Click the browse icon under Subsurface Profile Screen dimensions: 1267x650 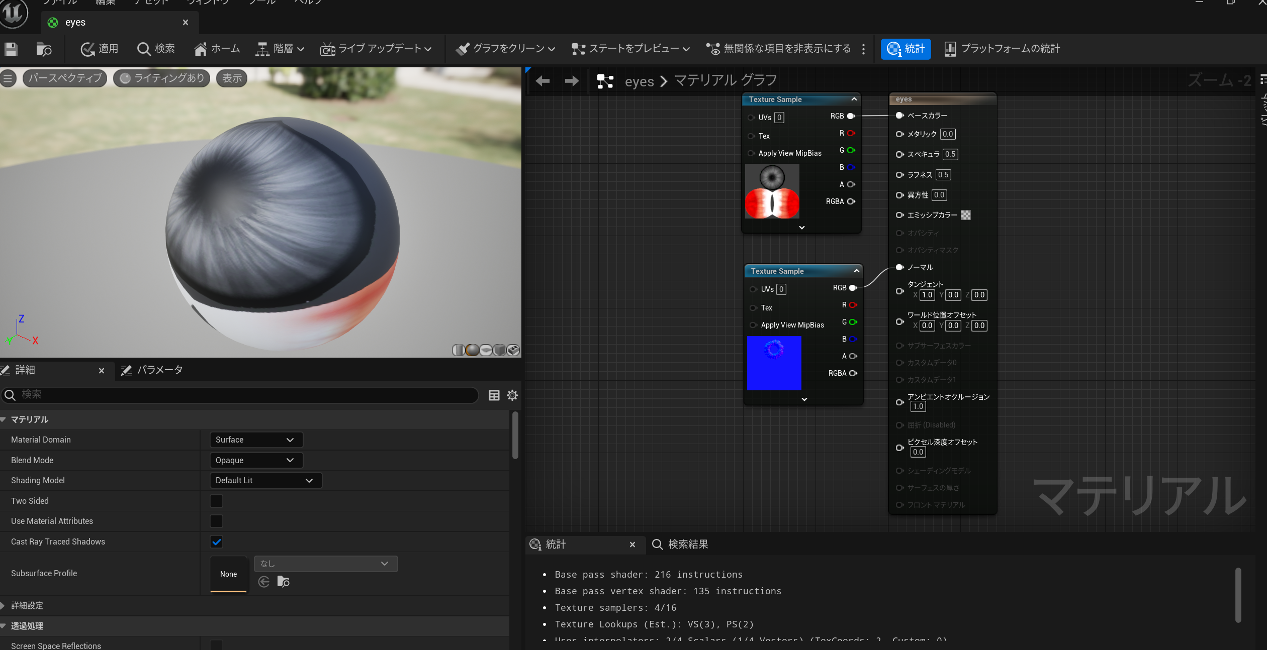pyautogui.click(x=283, y=582)
